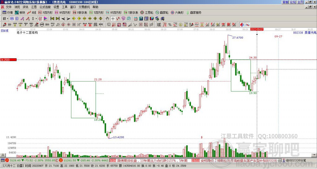
Task: Click the 主页 link in title bar
Action: [300, 2]
